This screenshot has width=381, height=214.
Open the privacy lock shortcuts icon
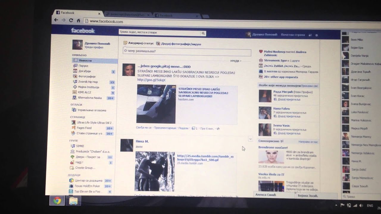pos(310,35)
